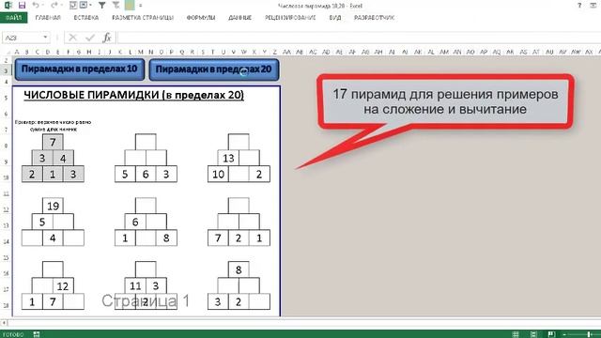
Task: Open the Name Box dropdown arrow
Action: pos(45,38)
